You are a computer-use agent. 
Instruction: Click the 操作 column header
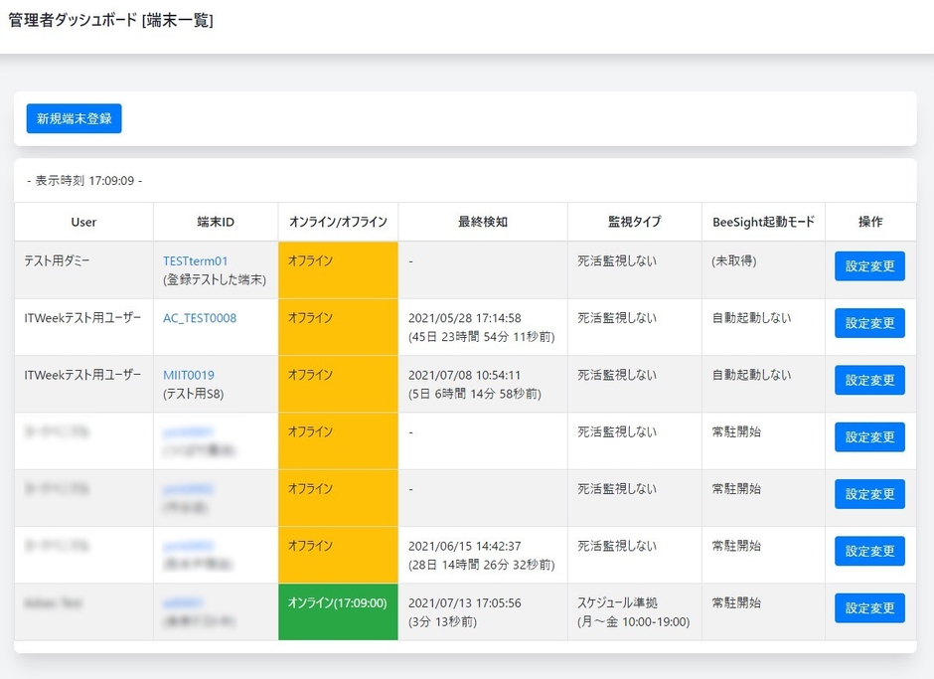[x=869, y=222]
